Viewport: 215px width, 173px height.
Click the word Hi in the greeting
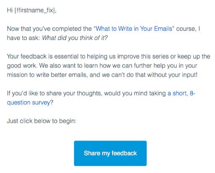point(10,10)
